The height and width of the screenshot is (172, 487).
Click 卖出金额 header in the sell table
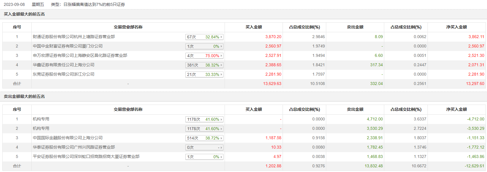tap(355, 109)
